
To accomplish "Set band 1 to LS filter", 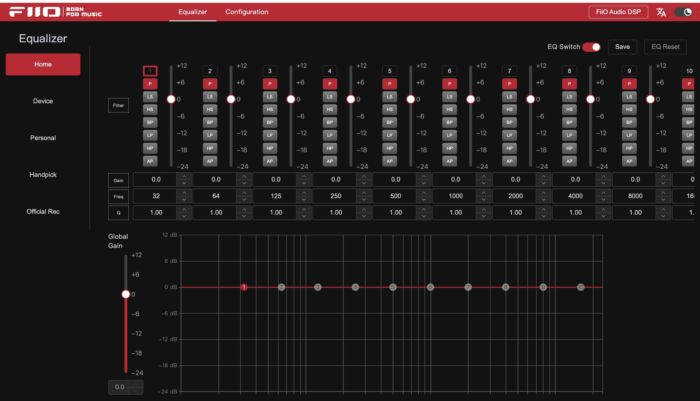I will coord(150,97).
